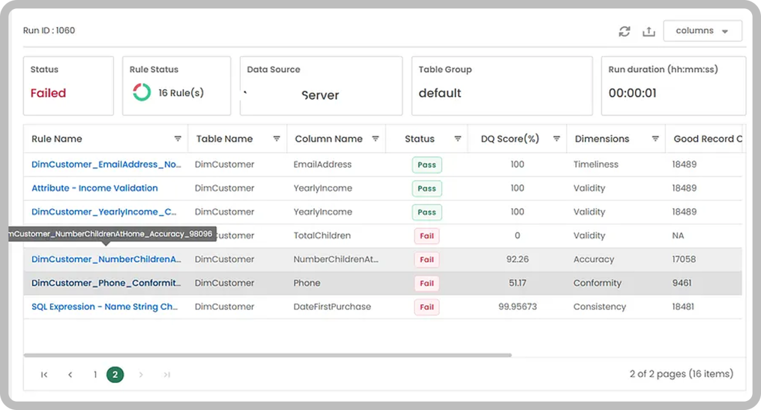Go to page 1
Viewport: 761px width, 410px height.
point(95,375)
